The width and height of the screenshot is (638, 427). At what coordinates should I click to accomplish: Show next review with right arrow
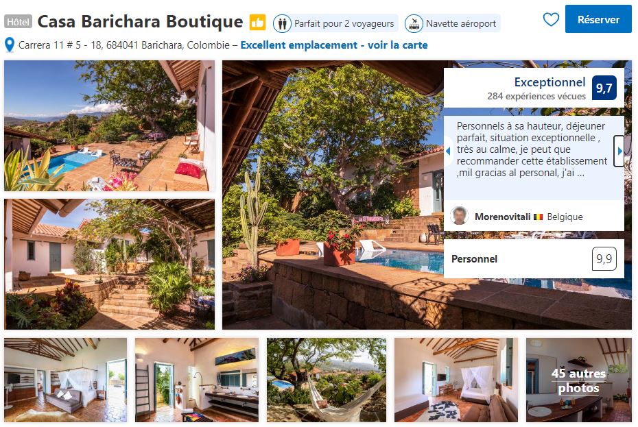coord(619,151)
